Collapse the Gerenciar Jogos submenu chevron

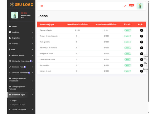pos(32,95)
